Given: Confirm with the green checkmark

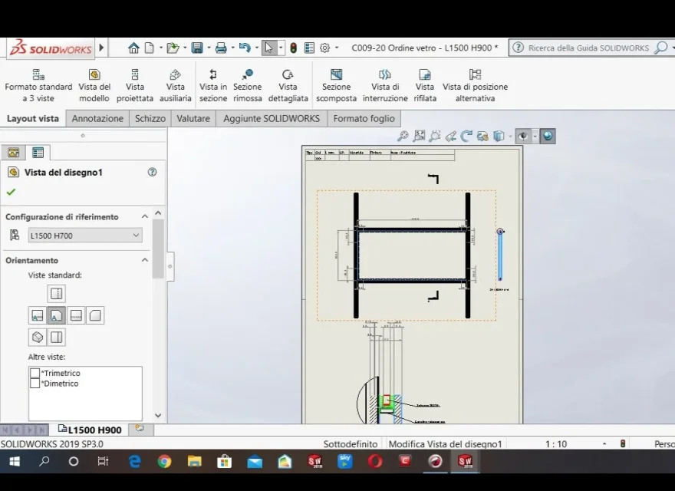Looking at the screenshot, I should (12, 192).
